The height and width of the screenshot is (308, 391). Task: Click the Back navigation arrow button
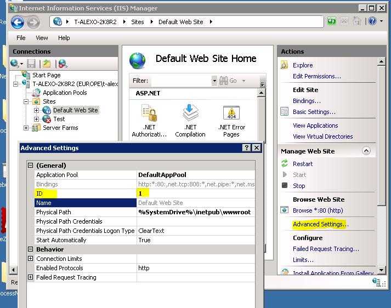click(18, 22)
